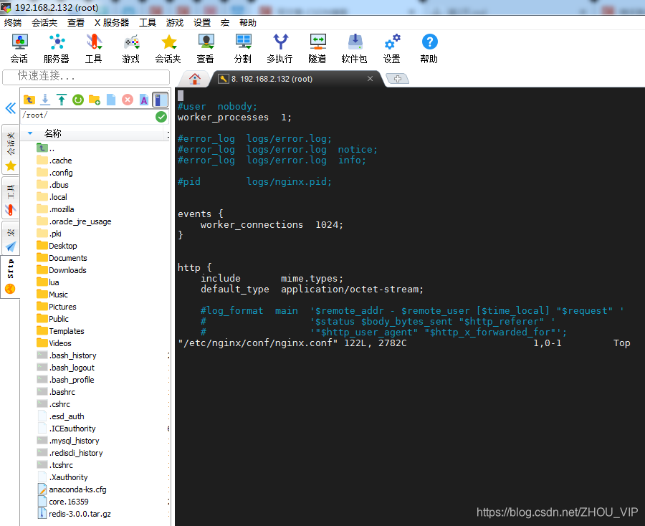Screen dimensions: 645x526
Task: Collapse the sidebar with the double arrow
Action: coord(10,108)
